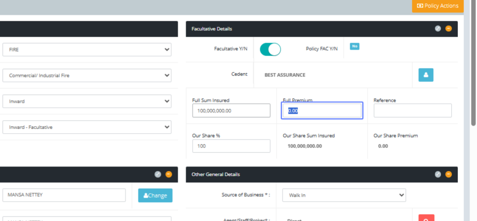Click the Change button
Viewport: 477px width, 221px height.
[x=155, y=195]
